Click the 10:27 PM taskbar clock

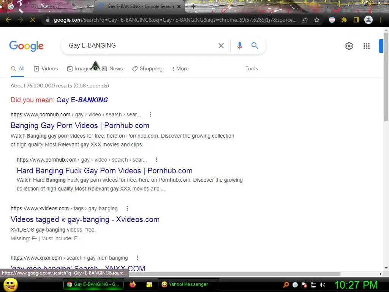pos(356,284)
